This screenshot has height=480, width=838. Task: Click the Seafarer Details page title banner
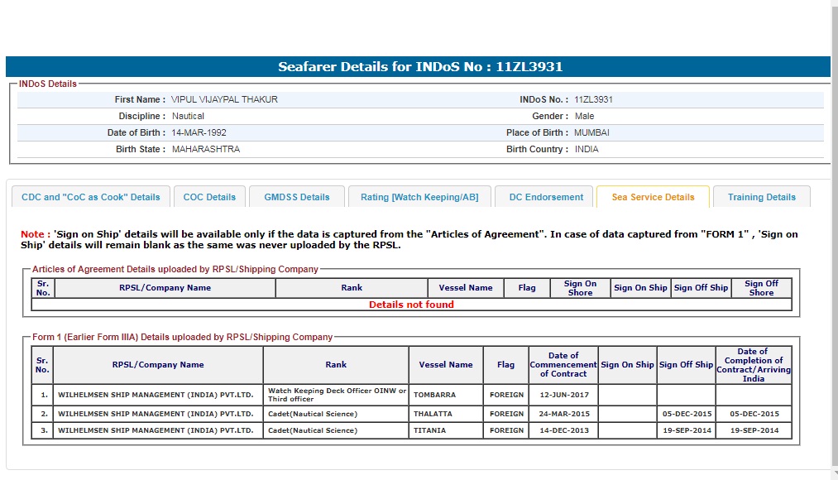coord(419,67)
